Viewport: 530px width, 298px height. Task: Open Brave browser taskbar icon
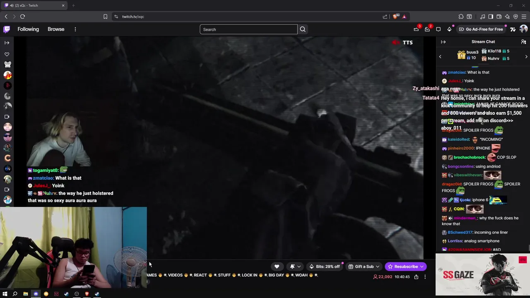(x=87, y=294)
